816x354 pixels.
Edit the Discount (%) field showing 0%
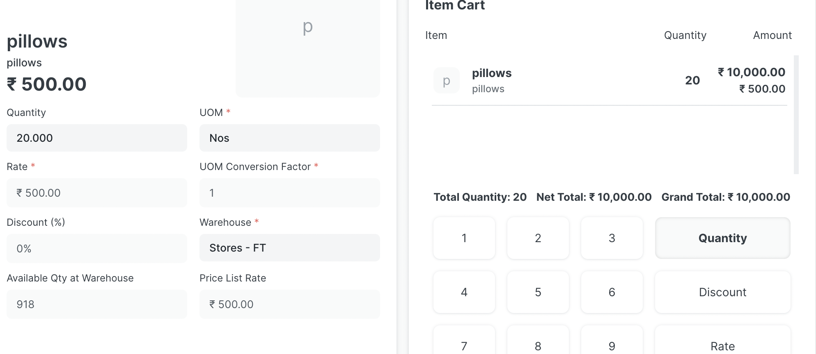(96, 248)
